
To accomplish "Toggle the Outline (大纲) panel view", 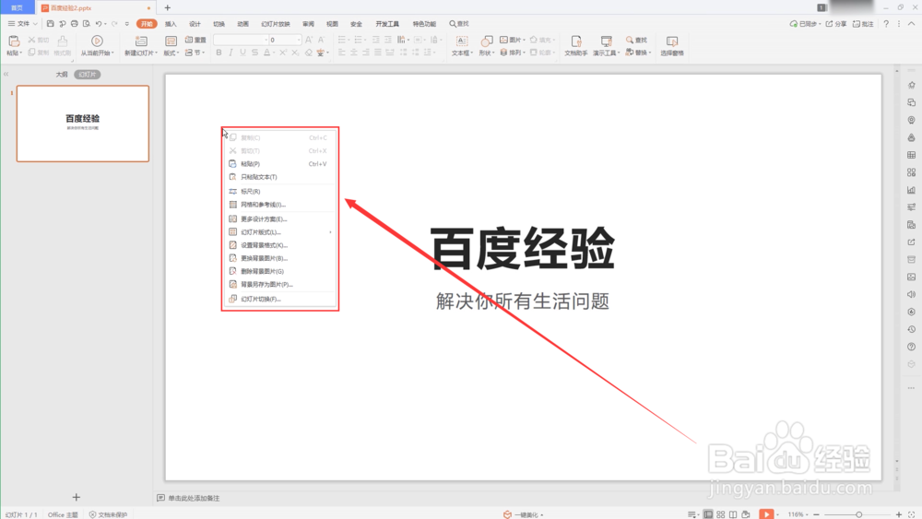I will coord(62,75).
